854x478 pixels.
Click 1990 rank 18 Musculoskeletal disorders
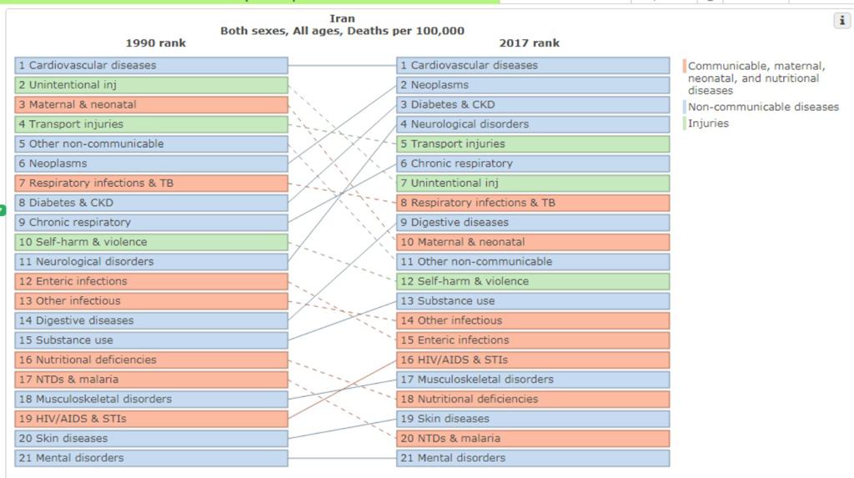tap(152, 399)
